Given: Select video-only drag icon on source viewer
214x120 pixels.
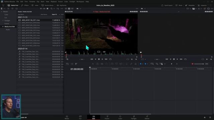Looking at the screenshot, I should click(x=99, y=52).
